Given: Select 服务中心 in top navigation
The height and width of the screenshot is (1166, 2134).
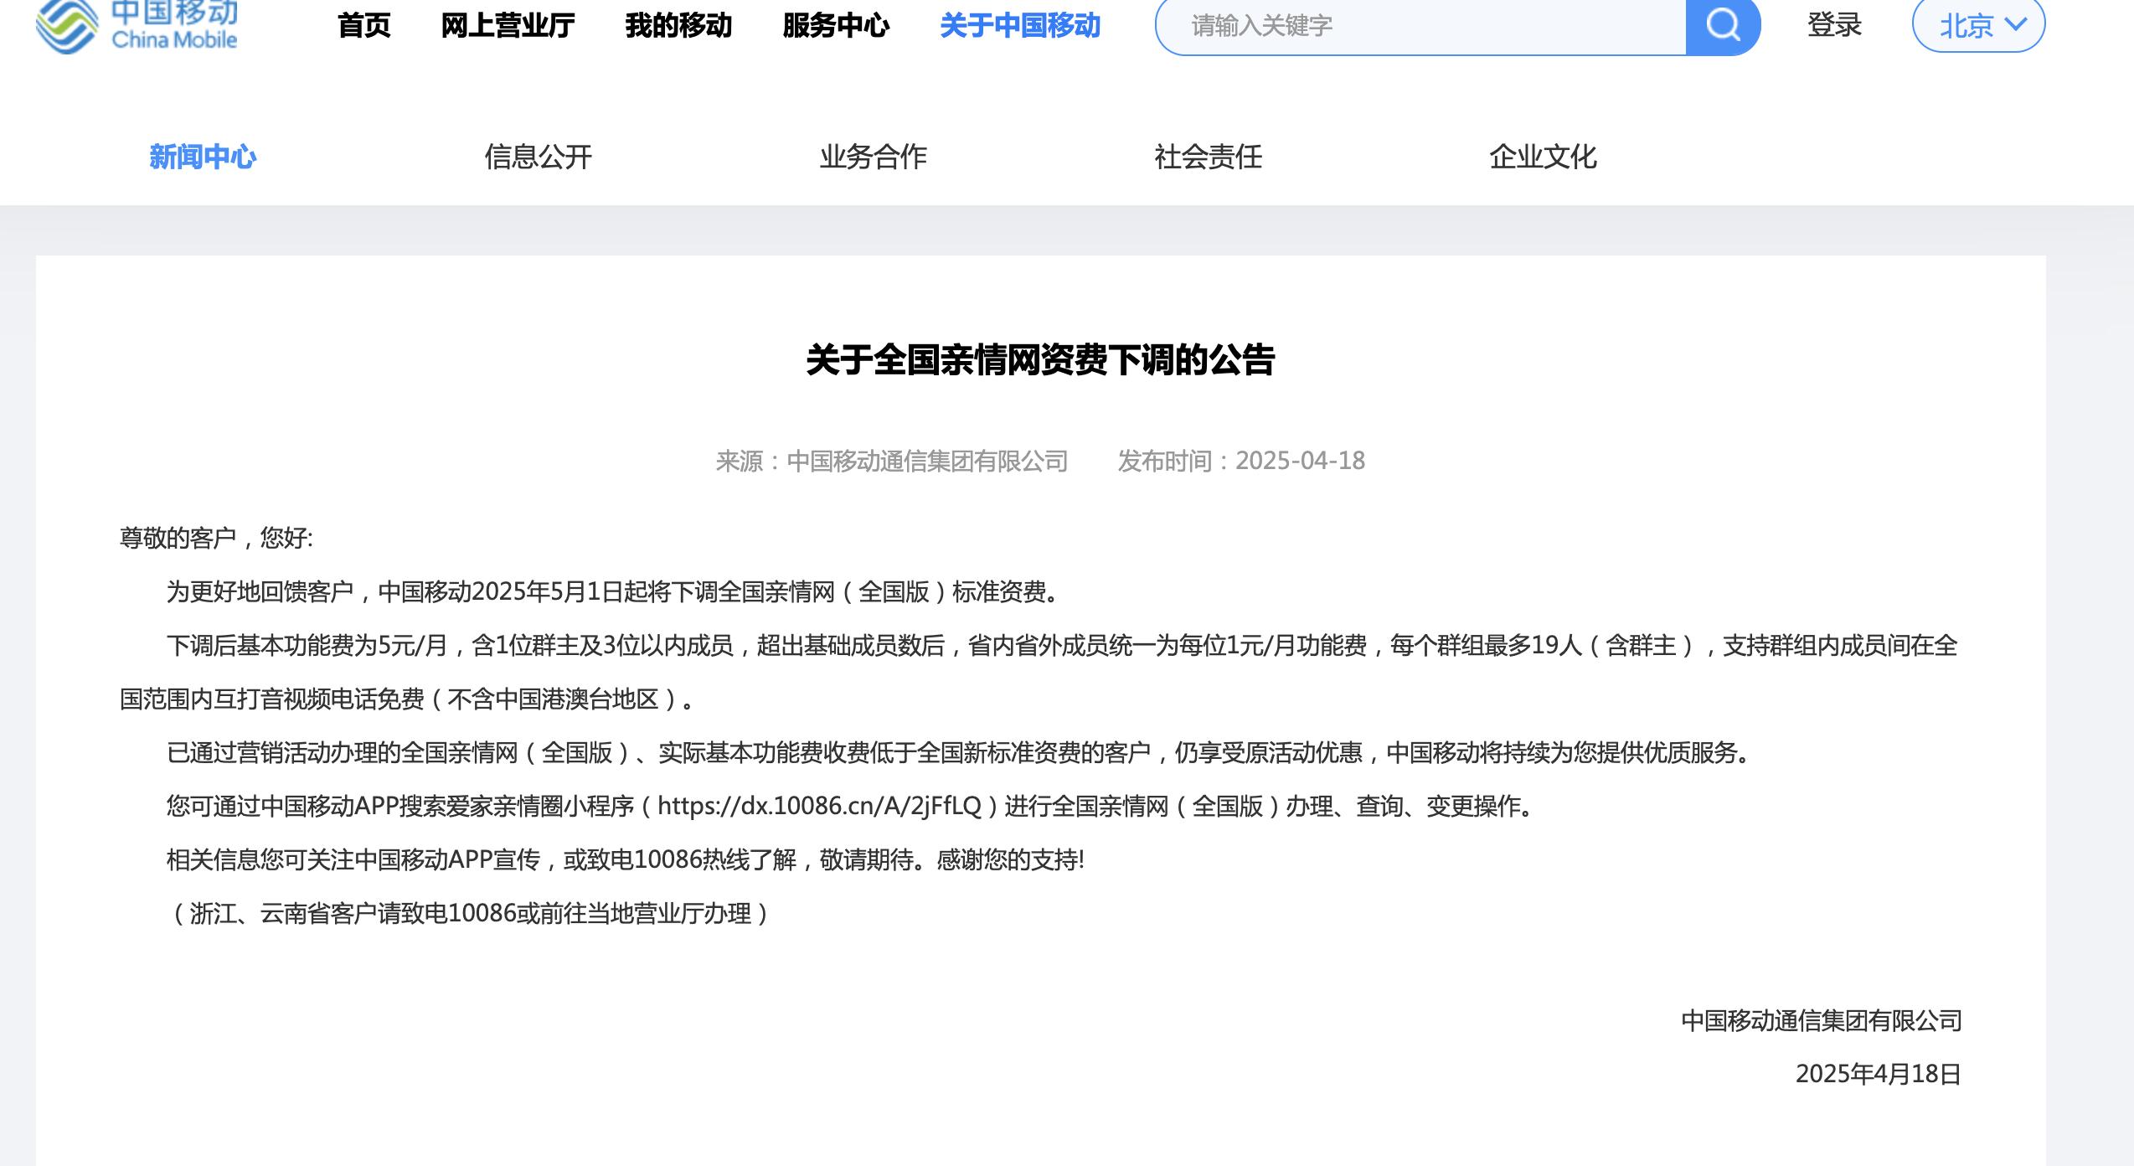Looking at the screenshot, I should (x=836, y=26).
